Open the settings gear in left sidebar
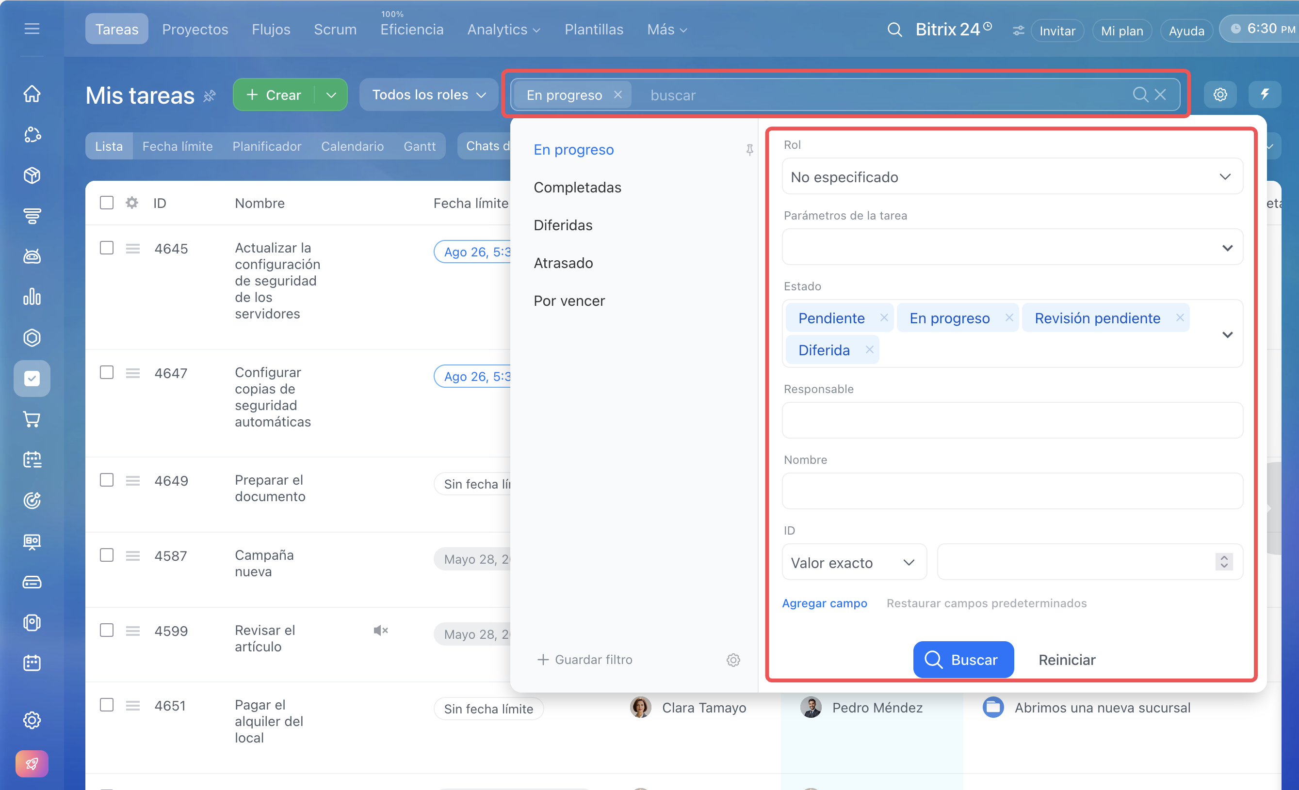 32,719
